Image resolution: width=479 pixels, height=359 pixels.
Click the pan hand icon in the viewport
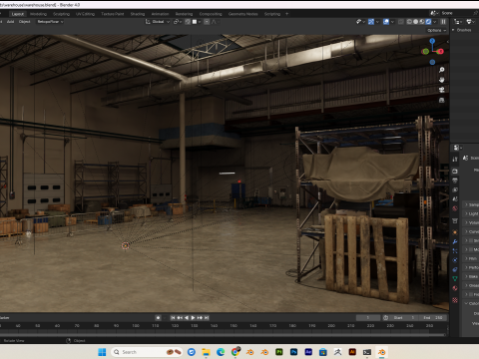pos(441,80)
